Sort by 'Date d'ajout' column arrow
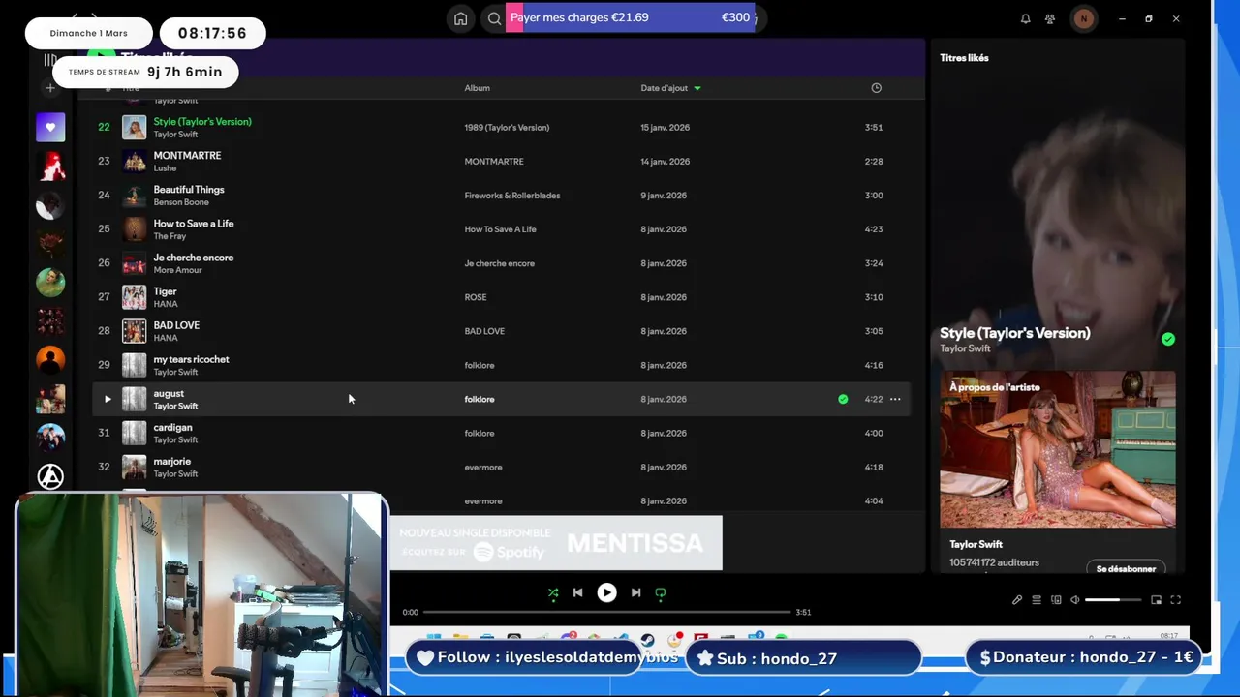The width and height of the screenshot is (1240, 697). pyautogui.click(x=697, y=88)
